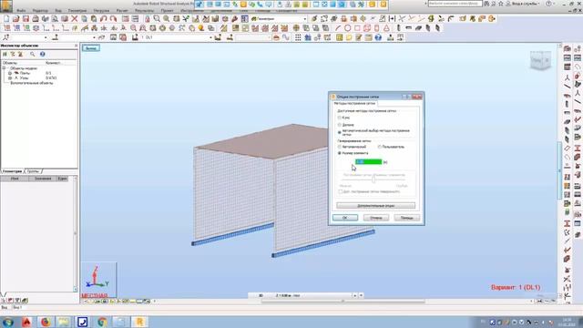Select Пользователь mesh generation radio button
583x328 pixels.
(x=380, y=147)
